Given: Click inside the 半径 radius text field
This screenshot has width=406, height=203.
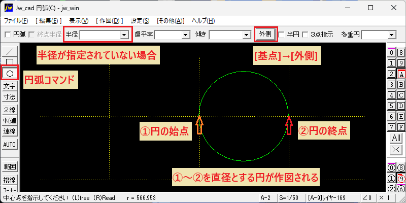Looking at the screenshot, I should 100,35.
